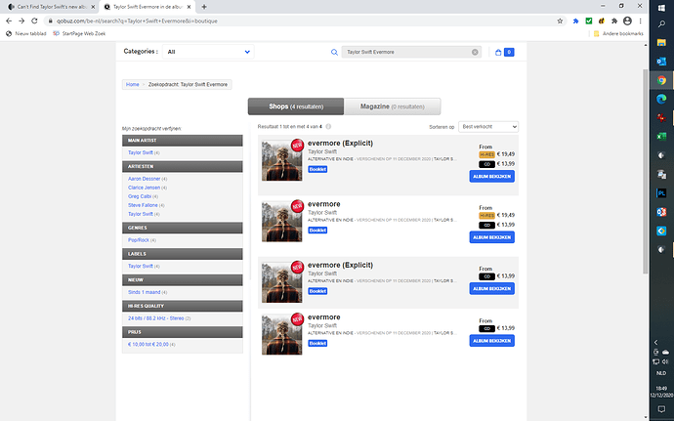Click the Home breadcrumb link

(x=133, y=84)
